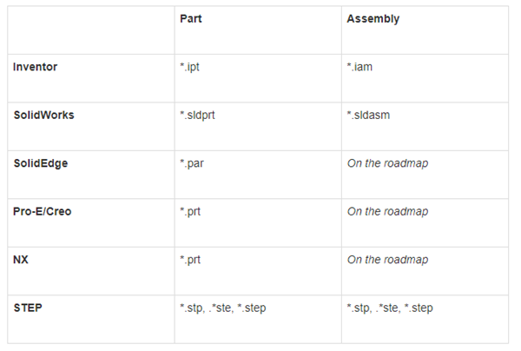Click STEP's assembly extensions cell

(390, 308)
